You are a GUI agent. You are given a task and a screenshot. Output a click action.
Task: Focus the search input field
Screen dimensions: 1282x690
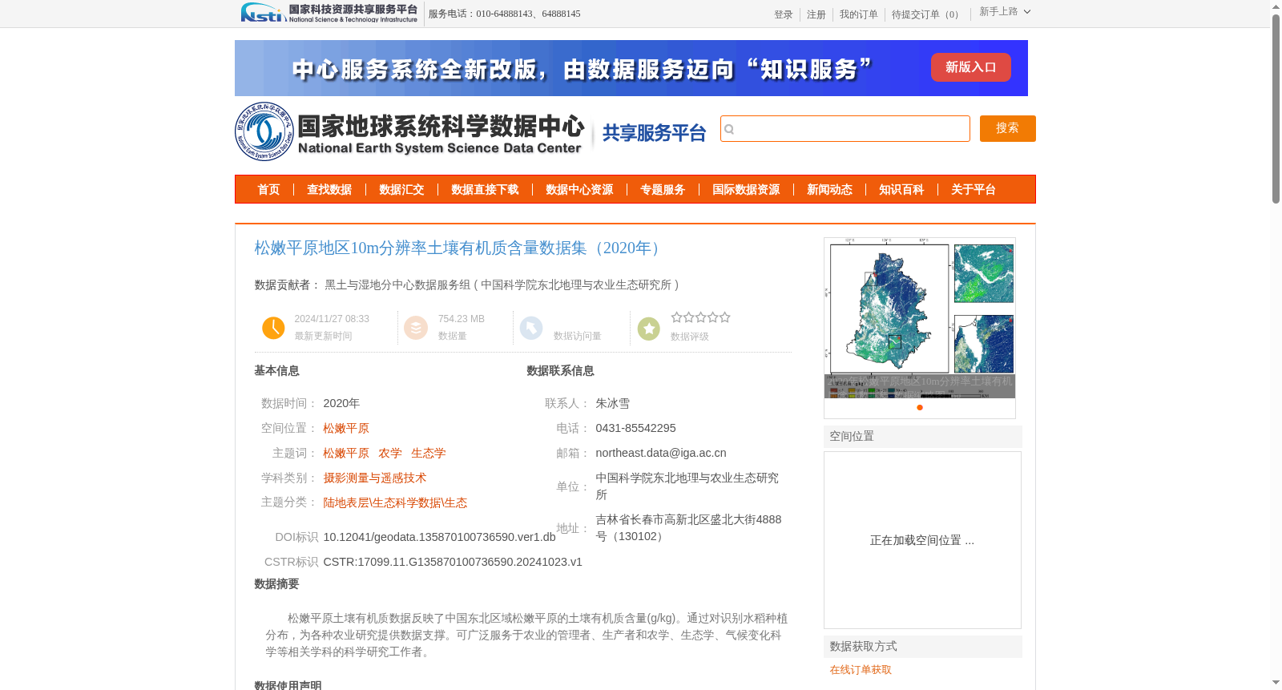tap(845, 128)
